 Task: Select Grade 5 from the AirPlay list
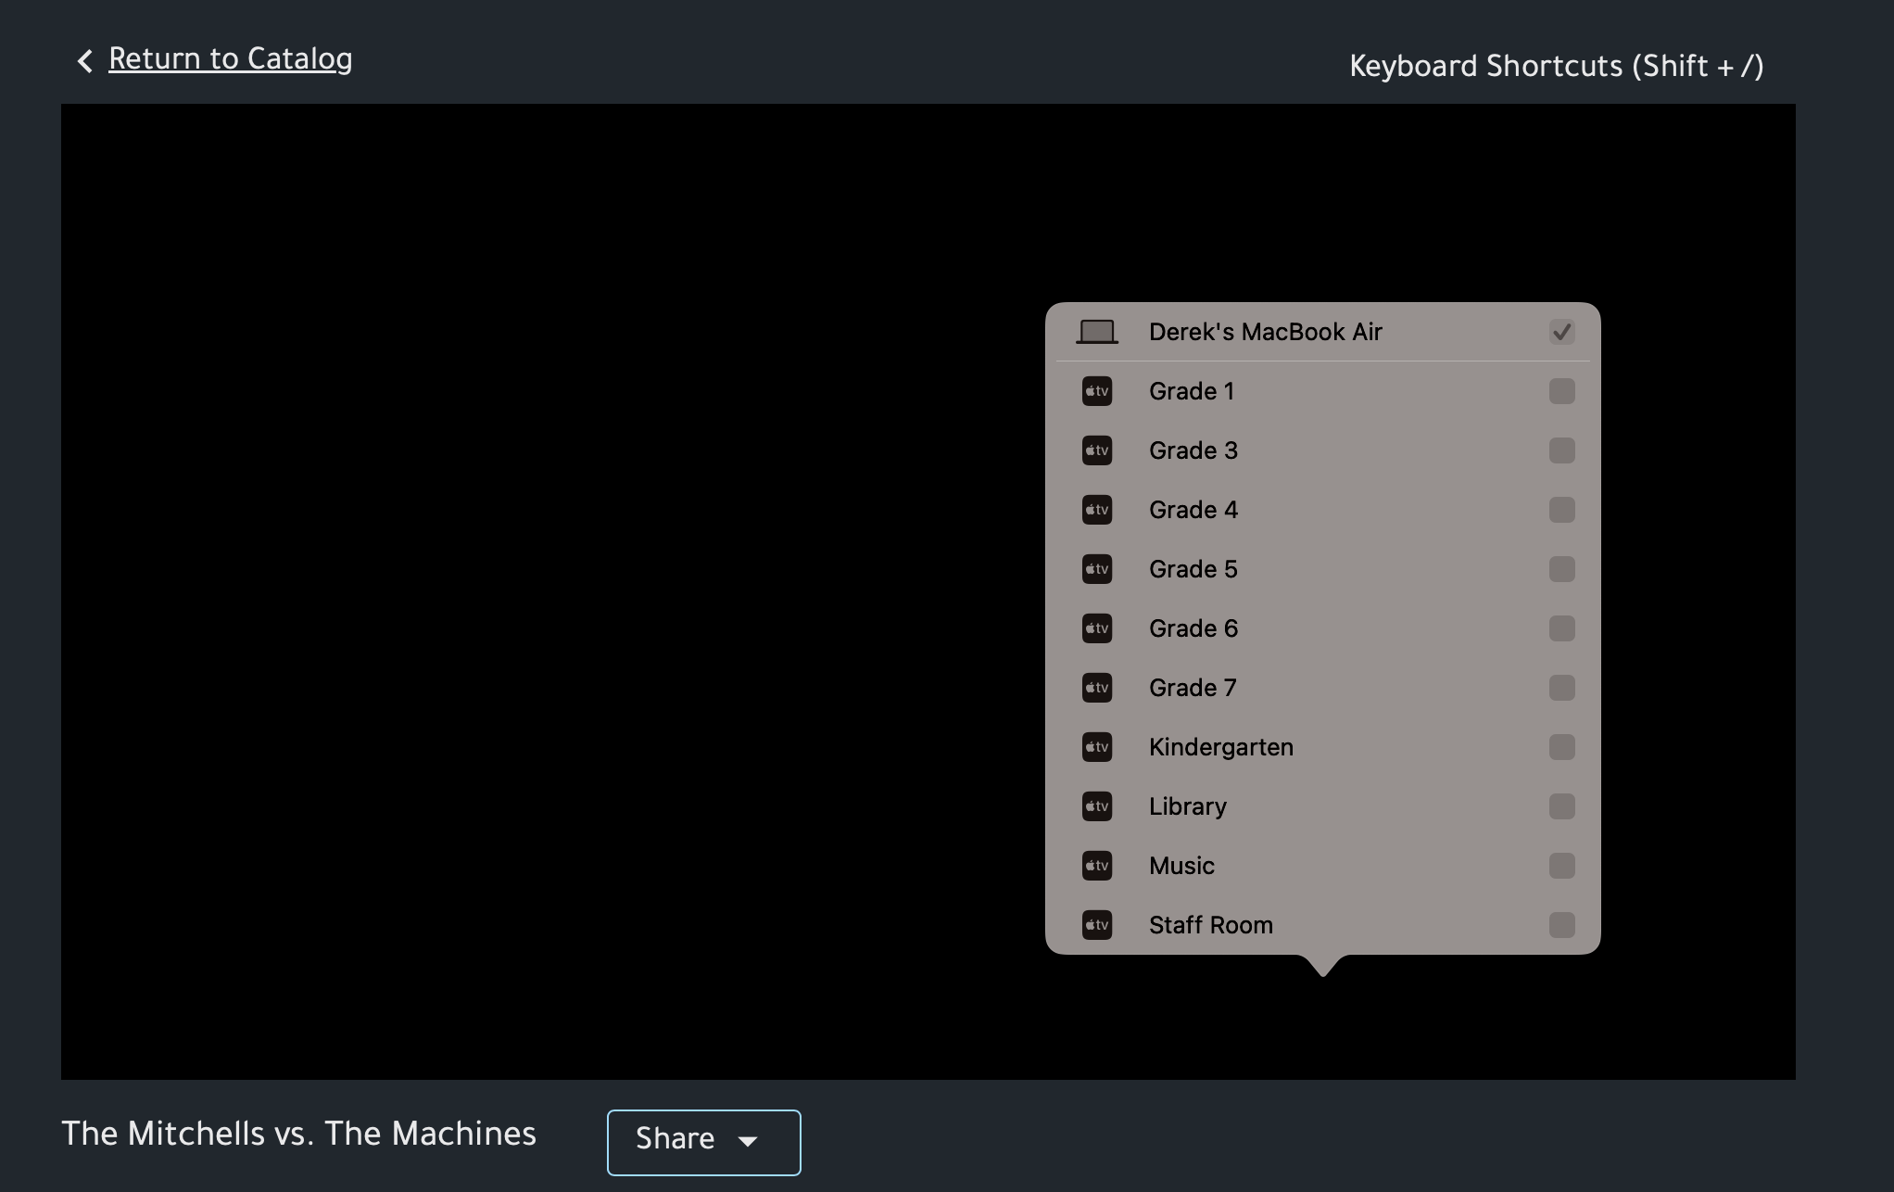coord(1193,569)
